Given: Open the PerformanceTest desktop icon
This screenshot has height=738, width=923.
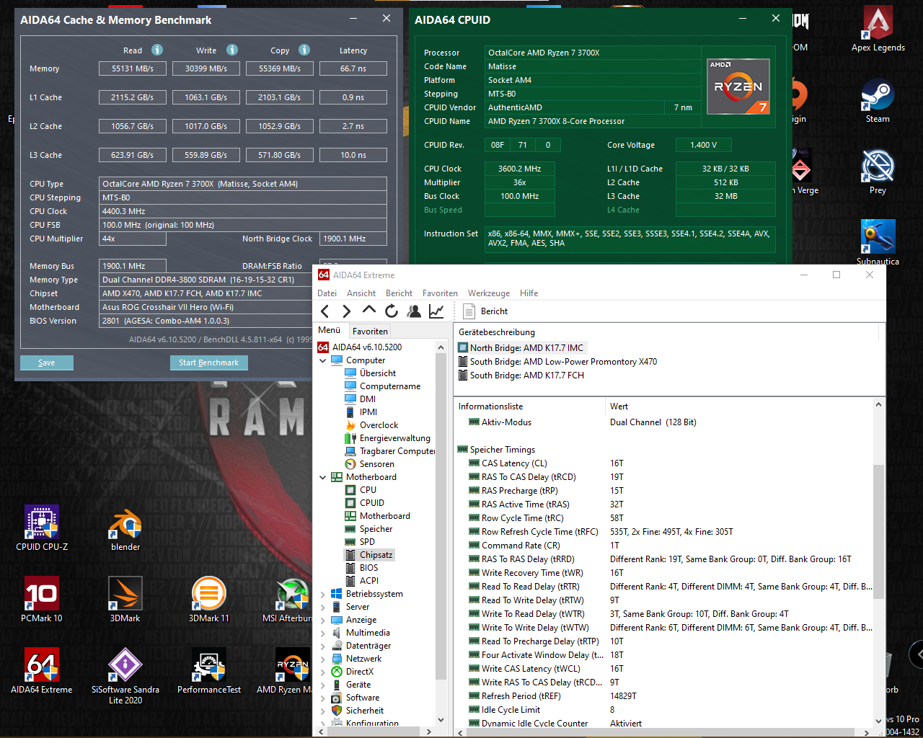Looking at the screenshot, I should [209, 671].
